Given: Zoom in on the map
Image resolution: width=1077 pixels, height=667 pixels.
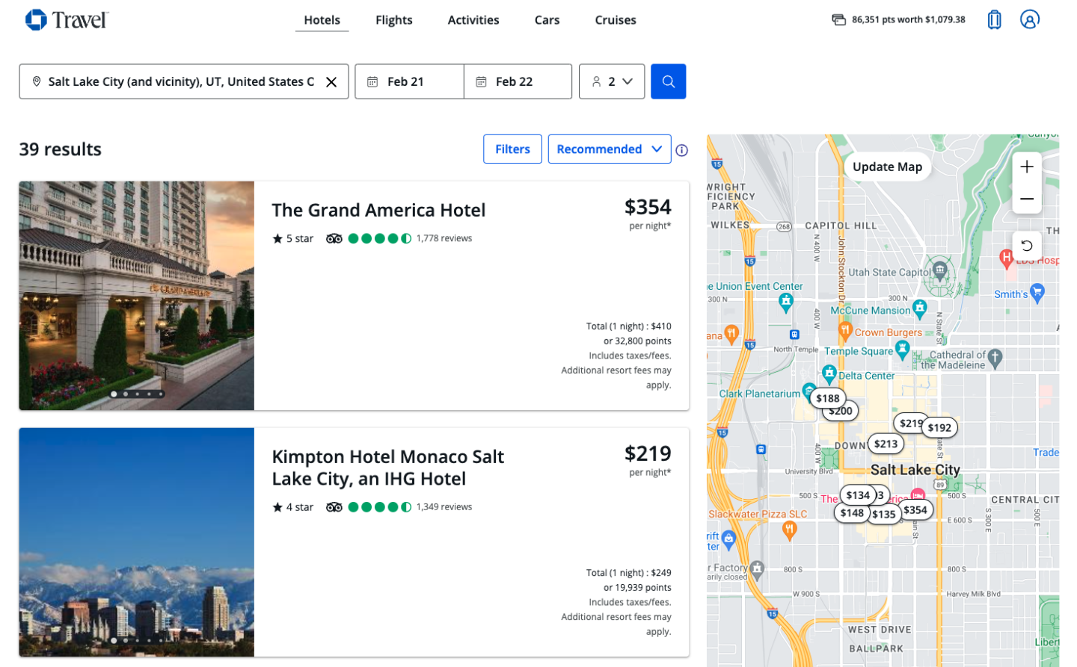Looking at the screenshot, I should click(x=1026, y=167).
